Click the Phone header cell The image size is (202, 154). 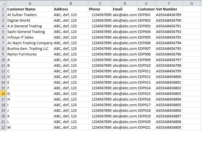[x=100, y=9]
